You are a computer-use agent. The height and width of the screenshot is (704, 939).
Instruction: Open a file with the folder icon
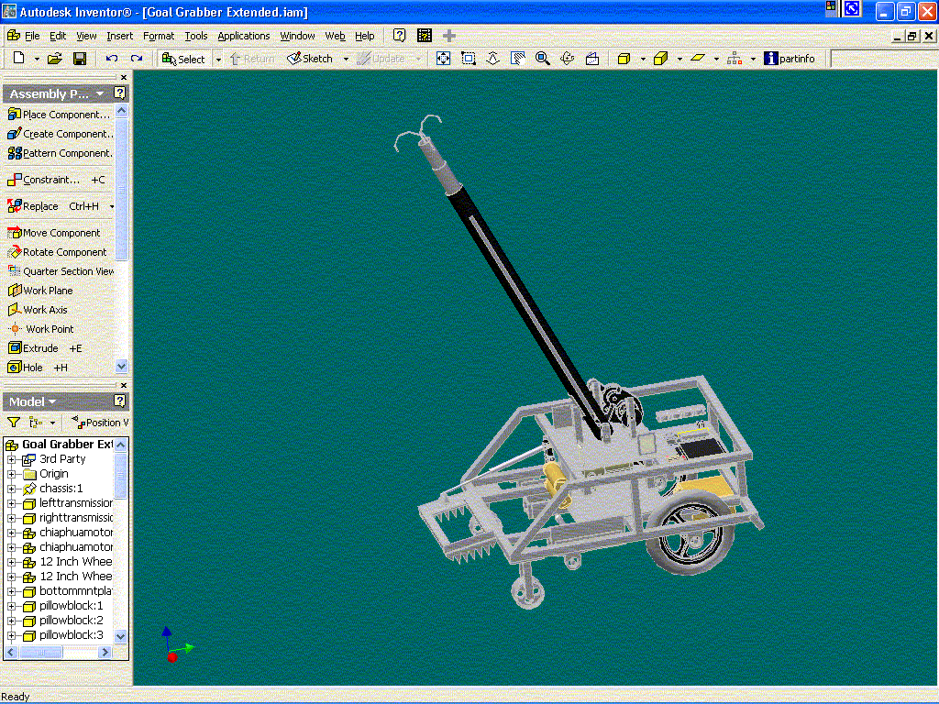coord(54,58)
